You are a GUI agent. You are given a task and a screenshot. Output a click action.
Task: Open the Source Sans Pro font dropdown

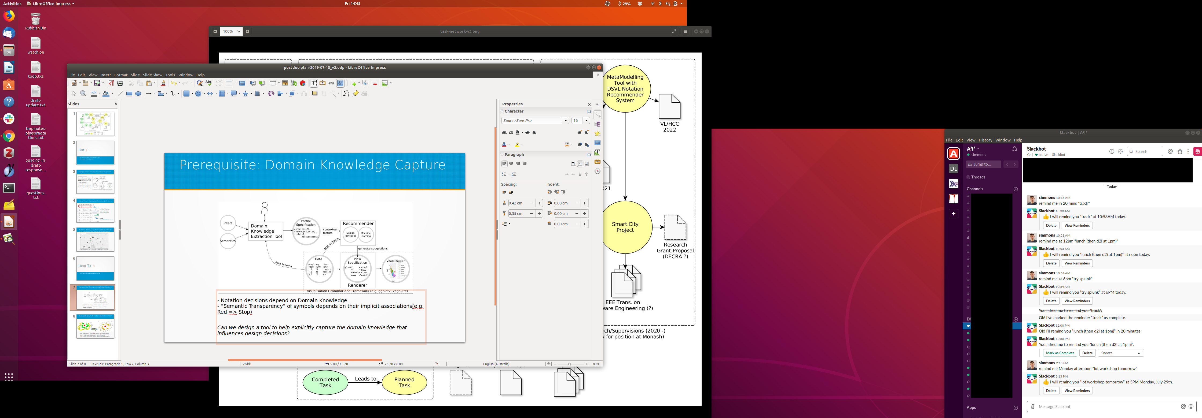[566, 120]
